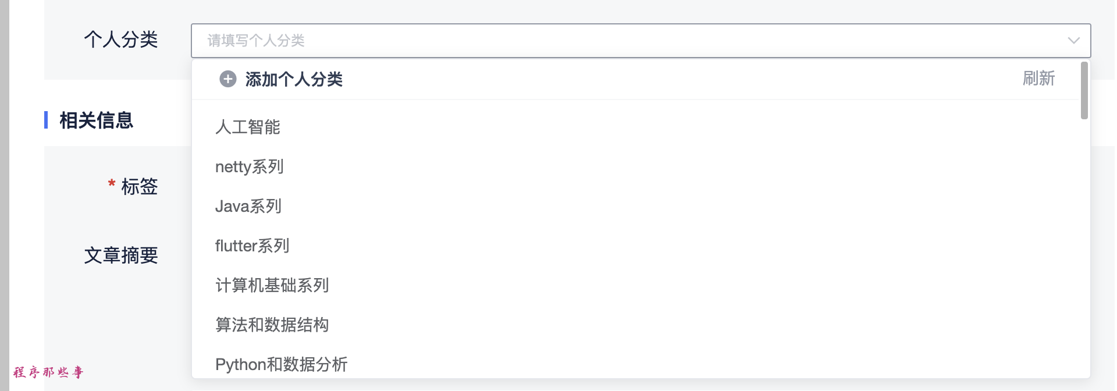Select the Java系列 category

point(248,207)
